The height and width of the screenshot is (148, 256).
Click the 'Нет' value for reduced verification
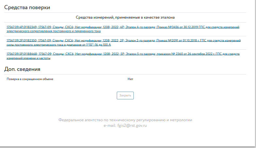pyautogui.click(x=130, y=79)
